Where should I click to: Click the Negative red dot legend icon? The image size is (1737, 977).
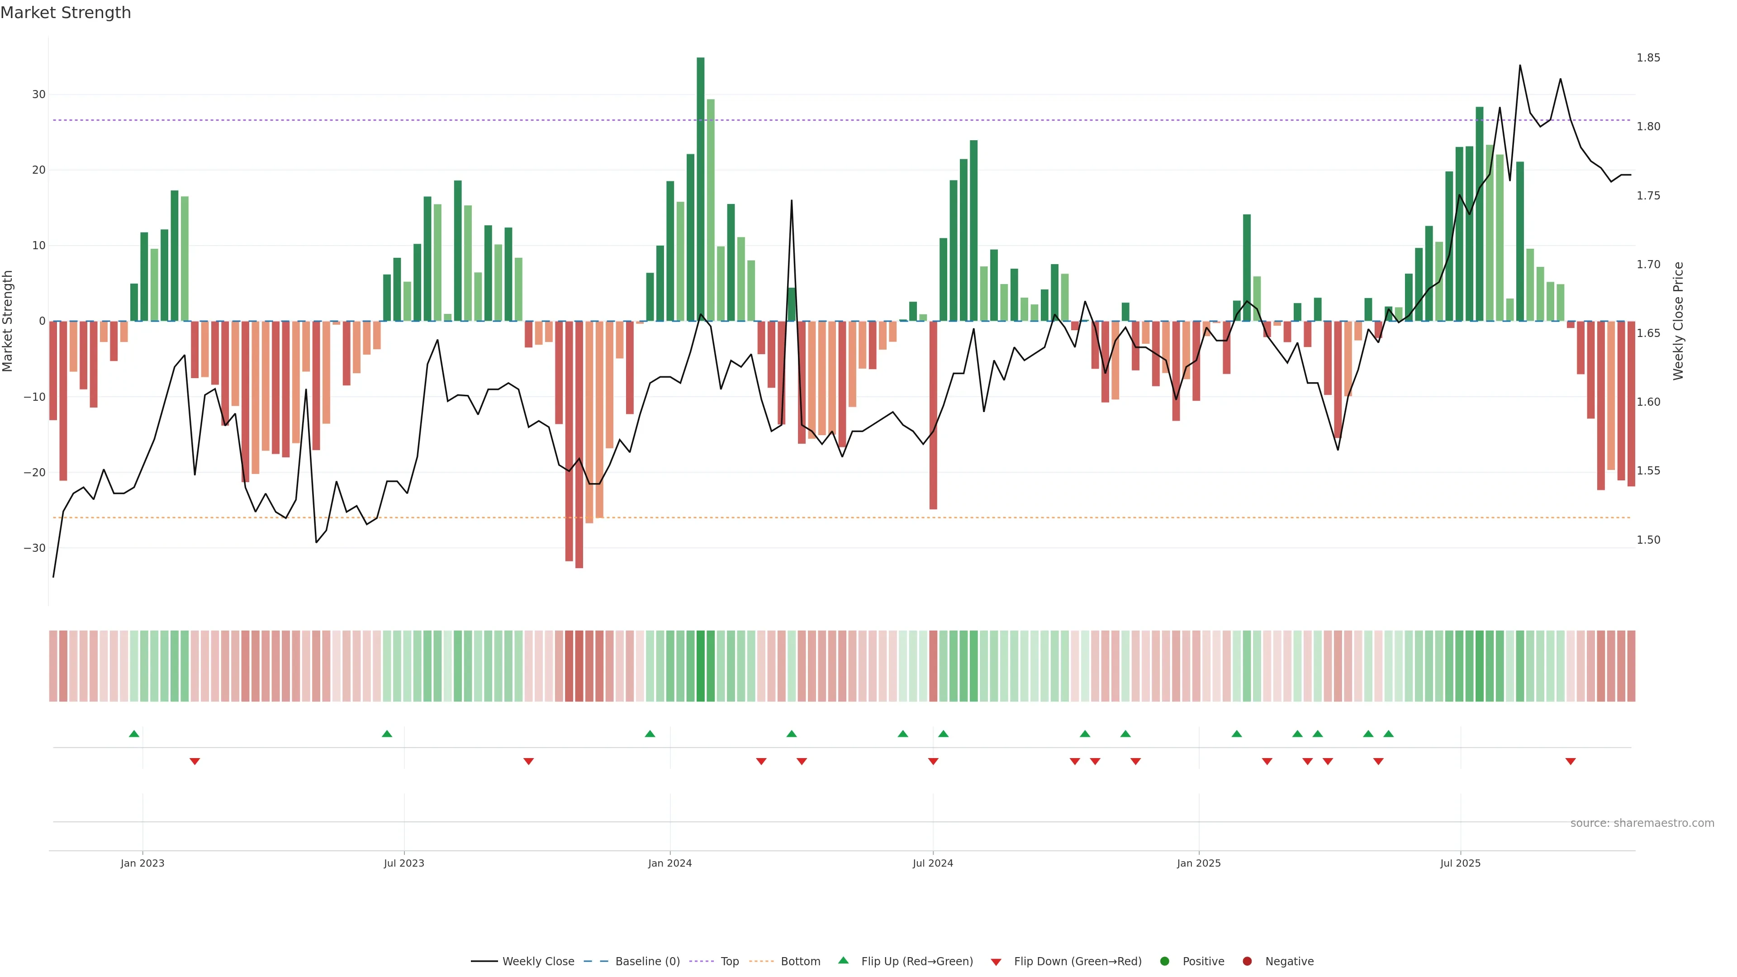[x=1247, y=962]
